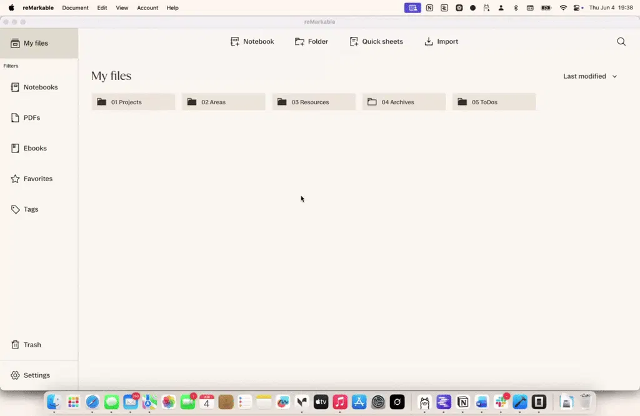Open App Store from the dock
The image size is (640, 416).
click(359, 402)
